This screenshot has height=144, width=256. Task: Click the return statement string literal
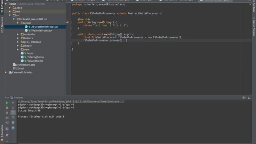(x=110, y=26)
